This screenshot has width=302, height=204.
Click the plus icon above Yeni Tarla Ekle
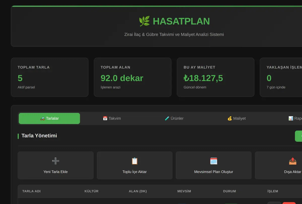(56, 161)
